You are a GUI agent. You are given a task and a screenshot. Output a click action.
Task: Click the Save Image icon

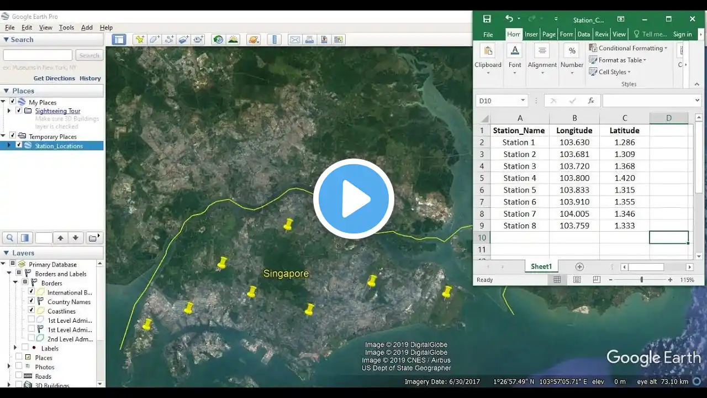click(x=324, y=39)
